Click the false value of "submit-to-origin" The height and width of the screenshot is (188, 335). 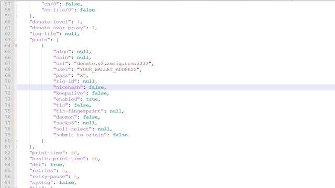point(120,135)
